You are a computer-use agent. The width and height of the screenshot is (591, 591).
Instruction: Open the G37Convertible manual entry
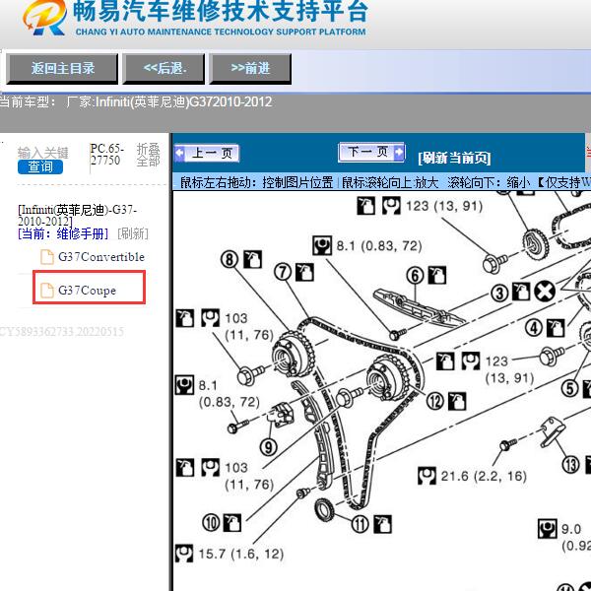(x=101, y=257)
